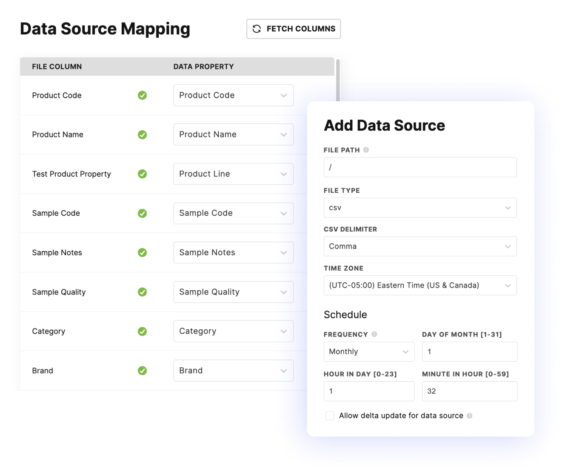This screenshot has height=474, width=565.
Task: Click the green checkmark beside Sample Notes
Action: (143, 252)
